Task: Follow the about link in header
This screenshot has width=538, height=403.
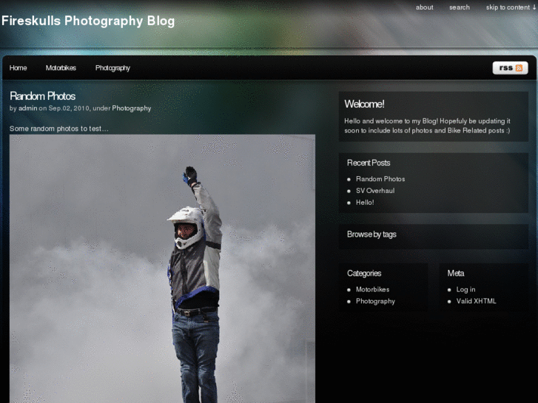Action: coord(425,7)
